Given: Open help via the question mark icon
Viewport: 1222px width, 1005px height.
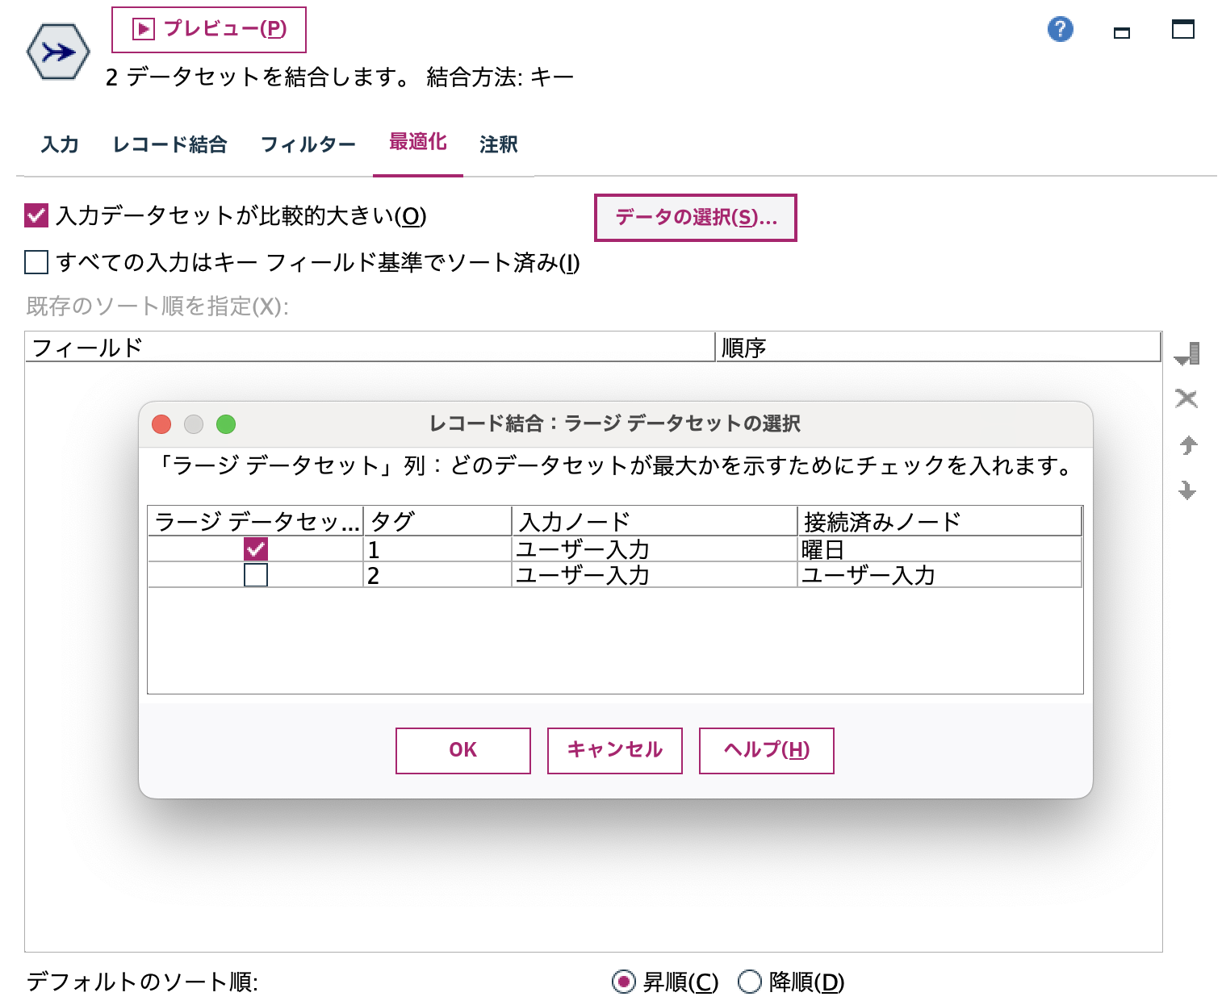Looking at the screenshot, I should pos(1060,29).
